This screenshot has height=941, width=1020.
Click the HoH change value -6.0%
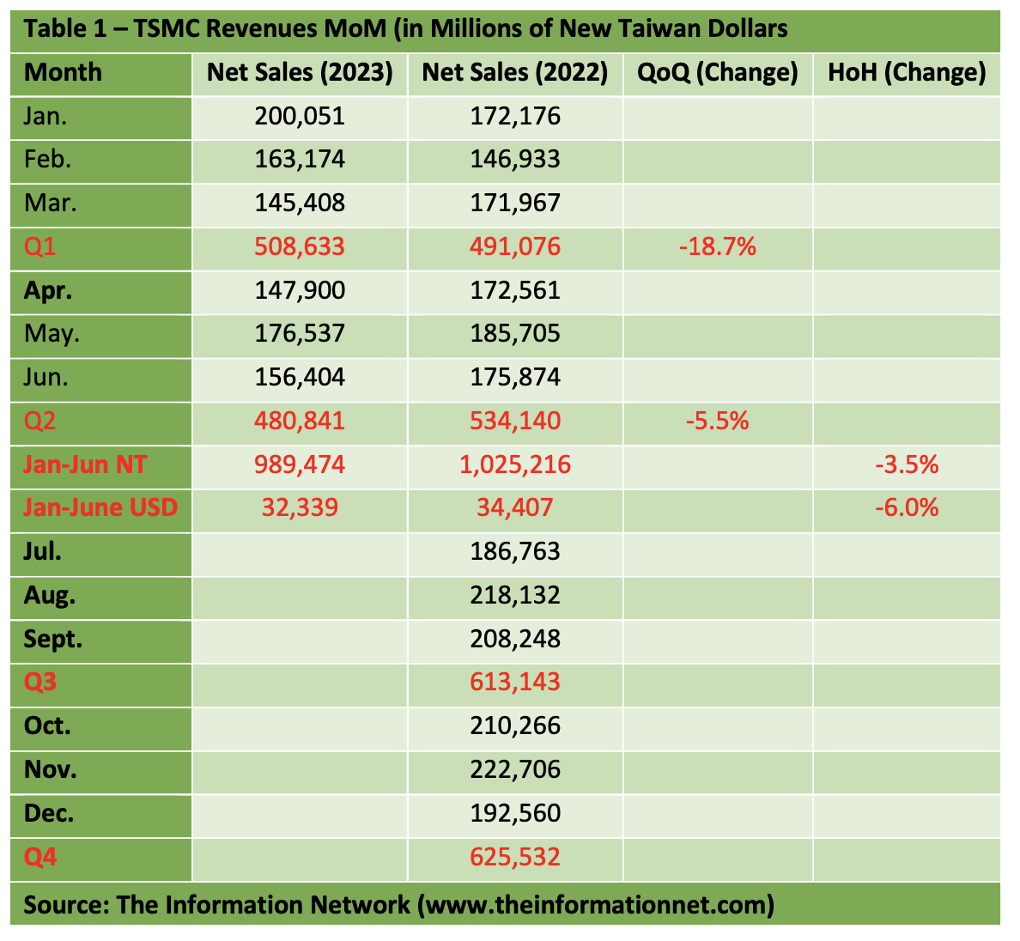coord(907,508)
